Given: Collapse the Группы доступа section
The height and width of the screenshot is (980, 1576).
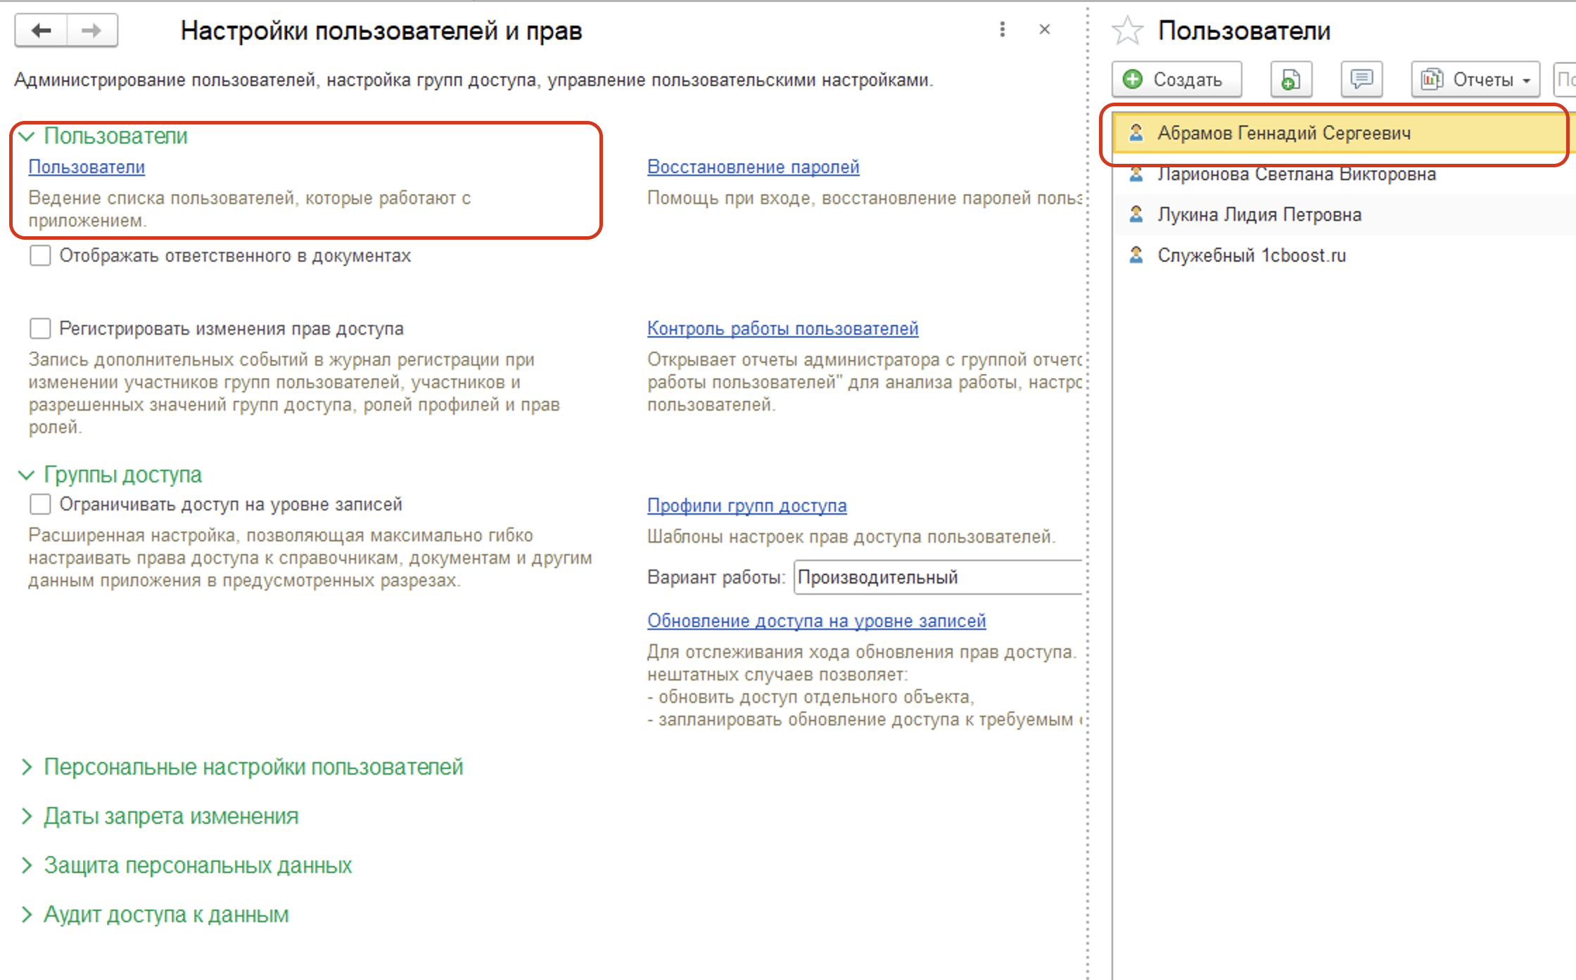Looking at the screenshot, I should (x=27, y=475).
